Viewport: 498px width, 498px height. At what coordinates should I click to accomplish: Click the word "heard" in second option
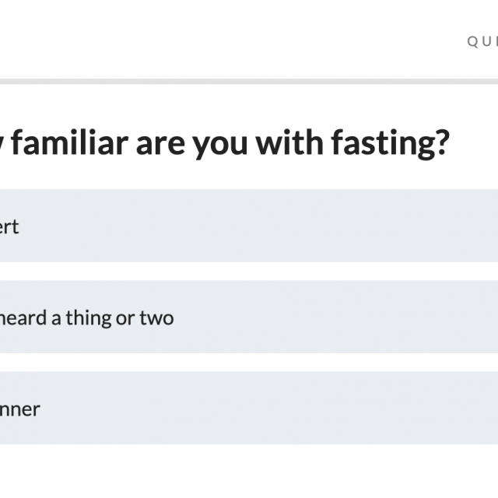click(x=20, y=317)
